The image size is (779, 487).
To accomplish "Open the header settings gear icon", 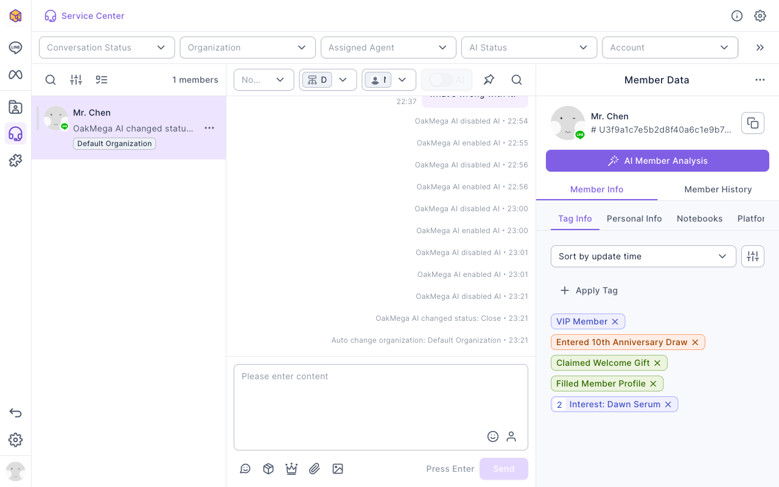I will (x=760, y=16).
